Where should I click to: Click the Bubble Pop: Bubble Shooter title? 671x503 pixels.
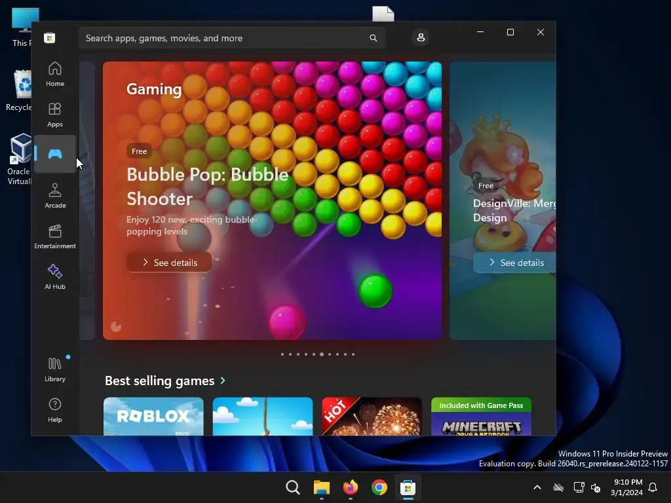coord(208,187)
